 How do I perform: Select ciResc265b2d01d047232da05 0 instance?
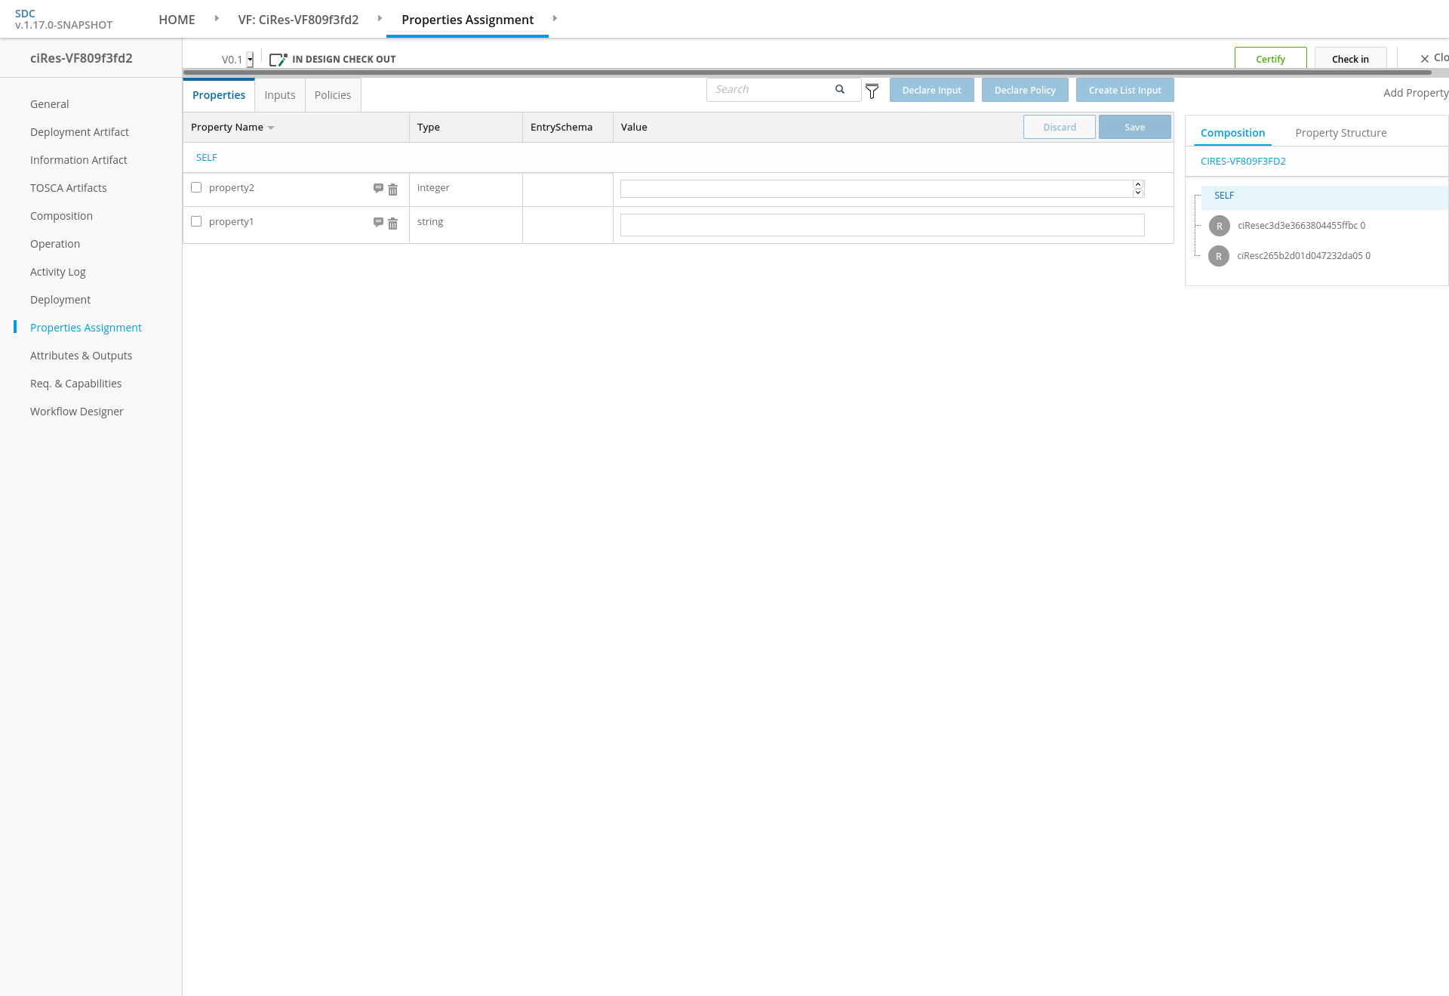coord(1303,256)
